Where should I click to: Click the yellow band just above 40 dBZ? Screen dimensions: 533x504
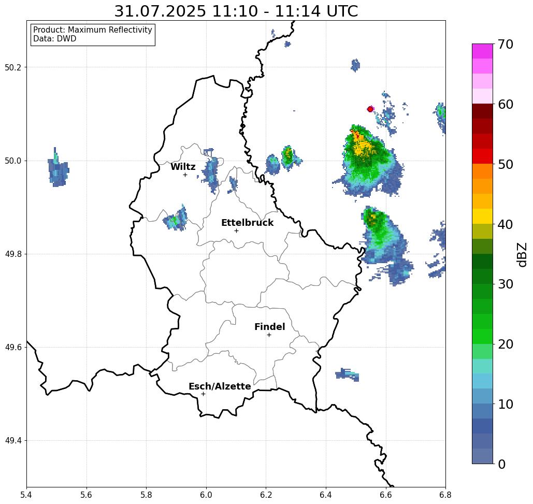(482, 216)
